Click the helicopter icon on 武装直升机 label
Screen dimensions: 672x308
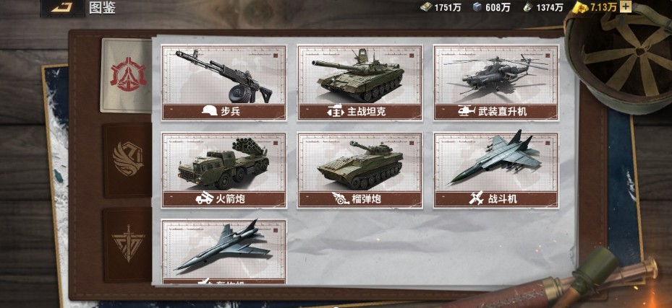tap(465, 112)
